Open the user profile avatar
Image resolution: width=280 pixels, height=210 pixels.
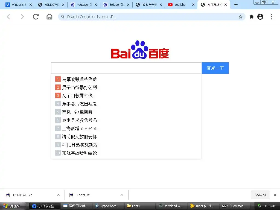(x=260, y=17)
